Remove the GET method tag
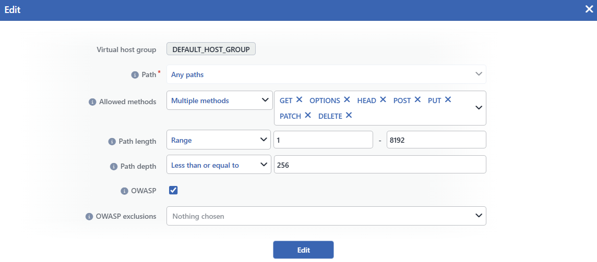 point(299,99)
